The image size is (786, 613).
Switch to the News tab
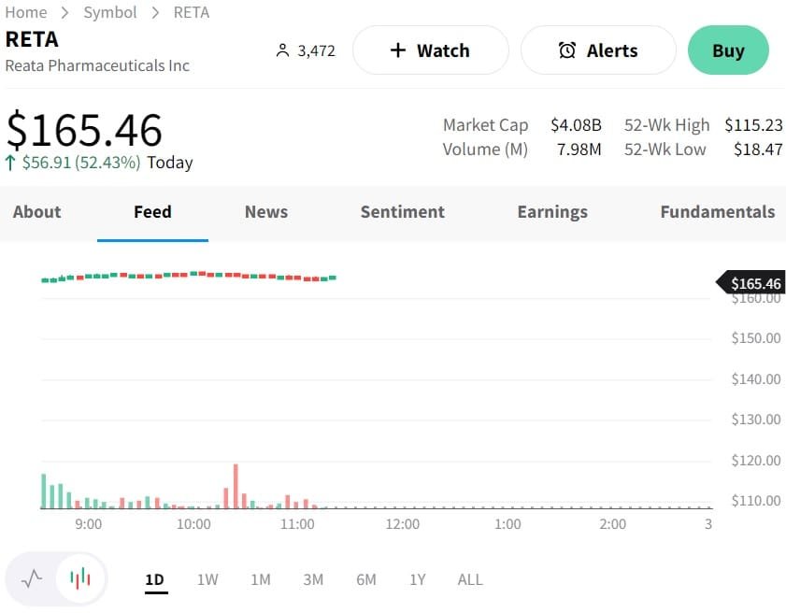click(266, 212)
